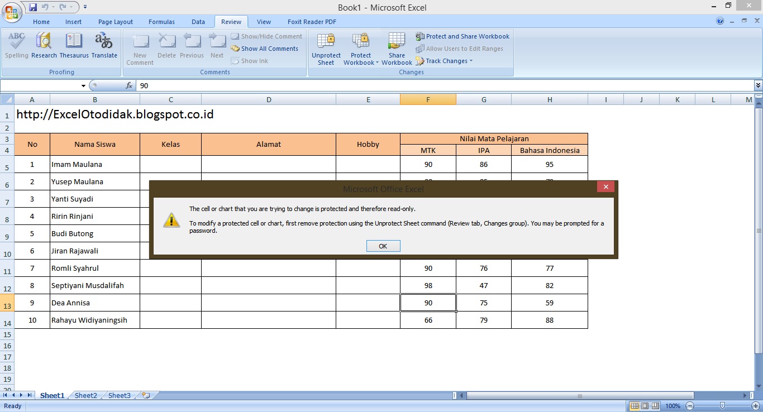Viewport: 763px width, 412px height.
Task: Click the Select All corner button
Action: click(x=7, y=99)
